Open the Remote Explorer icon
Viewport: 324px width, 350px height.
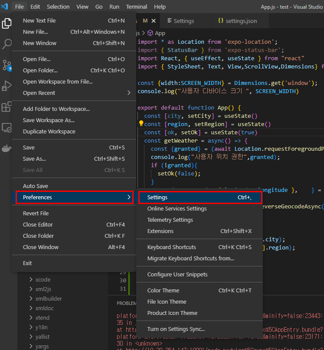tap(7, 128)
